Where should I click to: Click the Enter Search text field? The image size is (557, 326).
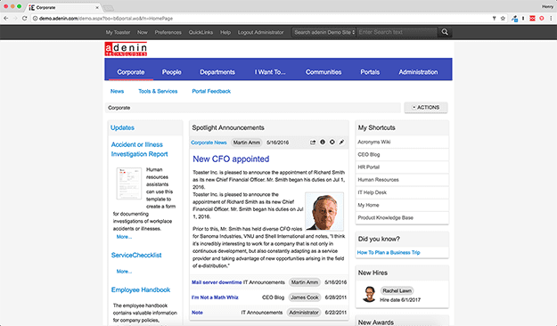click(397, 32)
